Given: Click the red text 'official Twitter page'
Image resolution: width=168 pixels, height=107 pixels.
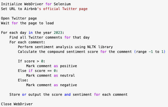Looking at the screenshot, I should pyautogui.click(x=65, y=9).
